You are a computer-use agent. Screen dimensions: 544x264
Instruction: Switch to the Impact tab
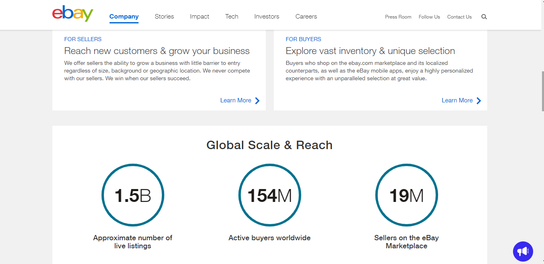pos(200,17)
